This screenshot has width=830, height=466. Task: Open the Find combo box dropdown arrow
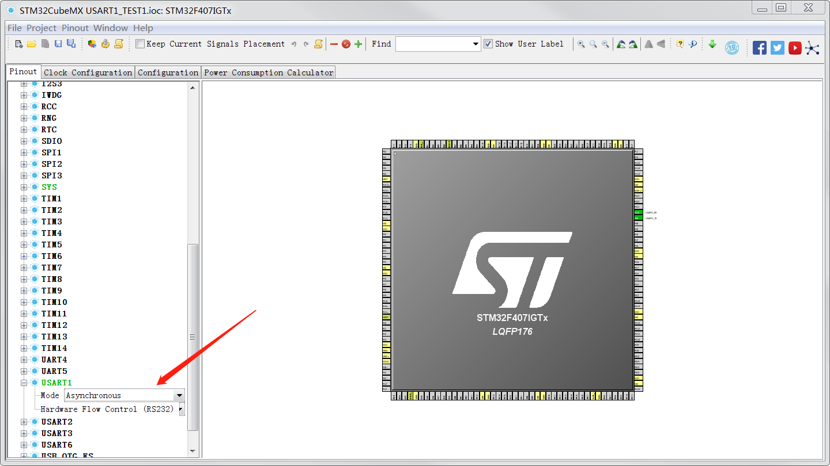point(476,44)
